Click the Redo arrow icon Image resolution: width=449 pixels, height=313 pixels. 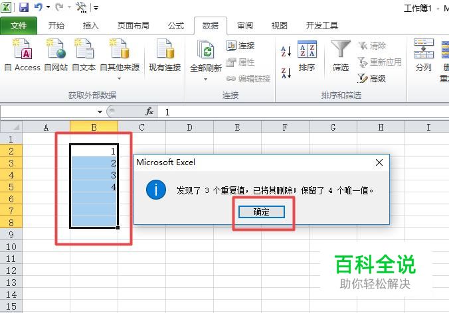coord(59,7)
